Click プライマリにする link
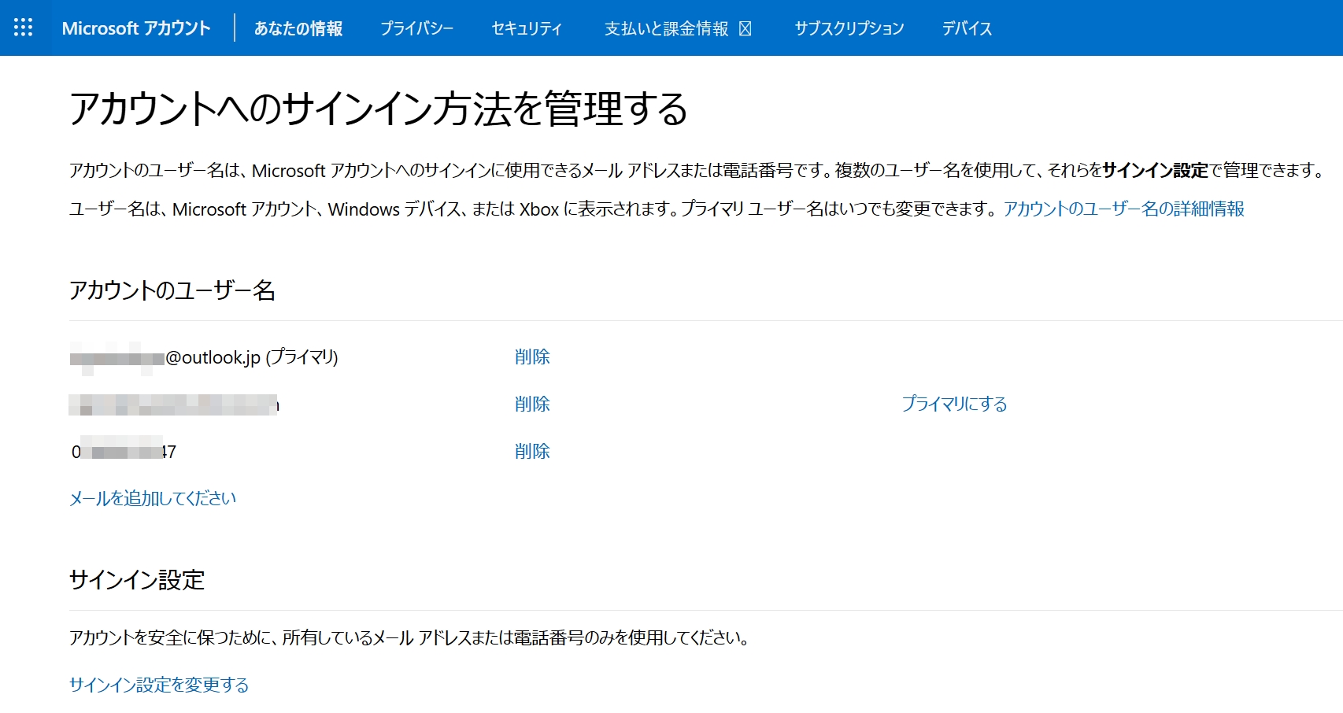Image resolution: width=1343 pixels, height=713 pixels. pyautogui.click(x=954, y=404)
